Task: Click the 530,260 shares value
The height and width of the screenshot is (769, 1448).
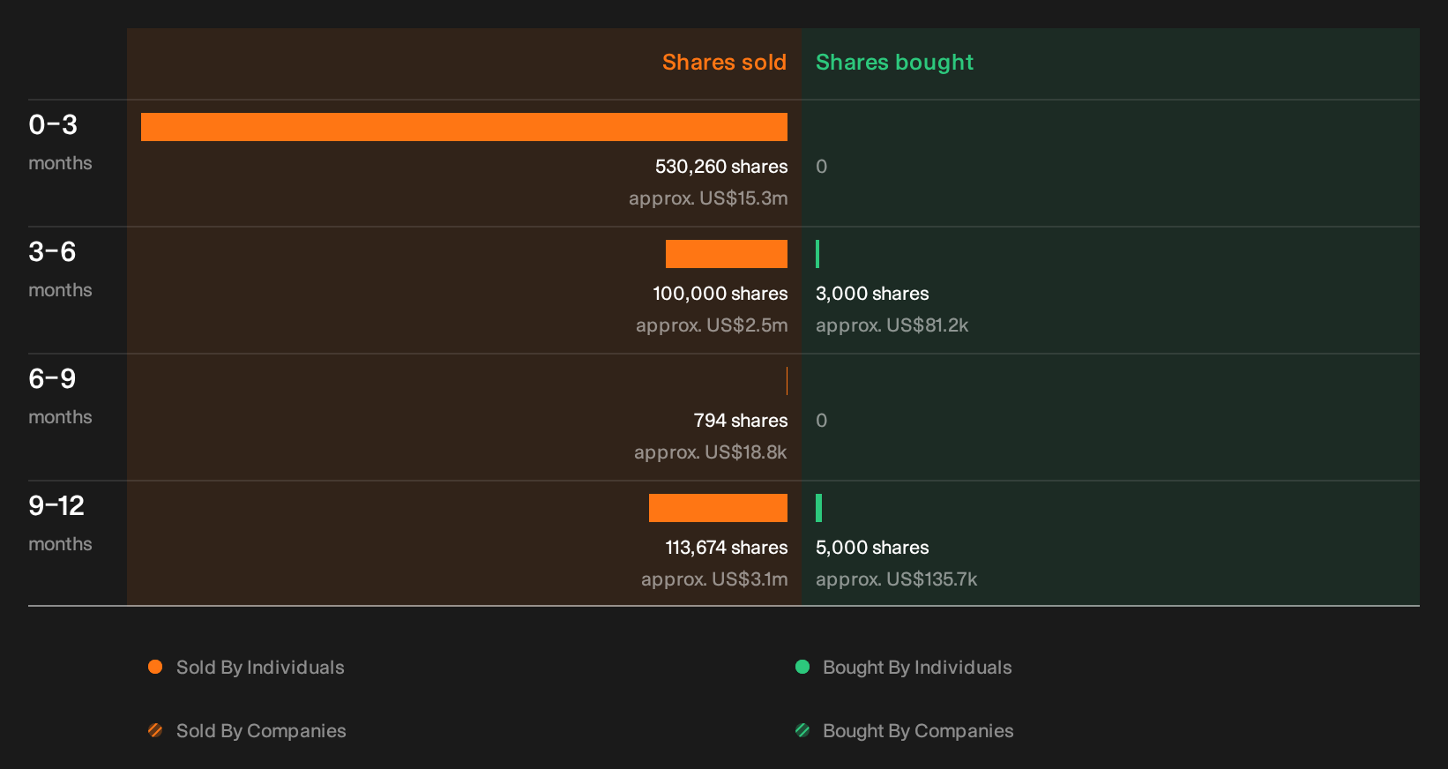Action: tap(721, 167)
